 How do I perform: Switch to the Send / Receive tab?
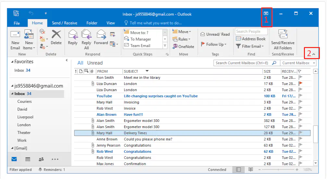pyautogui.click(x=64, y=23)
